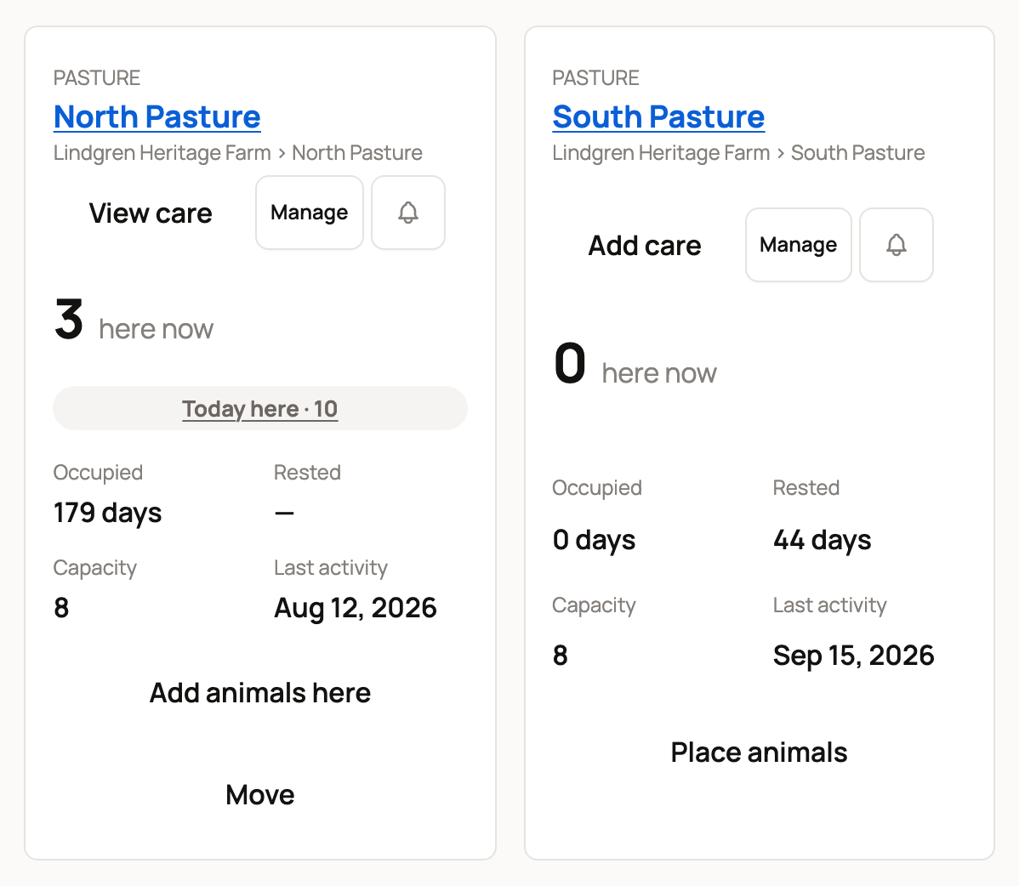1019x886 pixels.
Task: Open the North Pasture link
Action: pyautogui.click(x=157, y=117)
